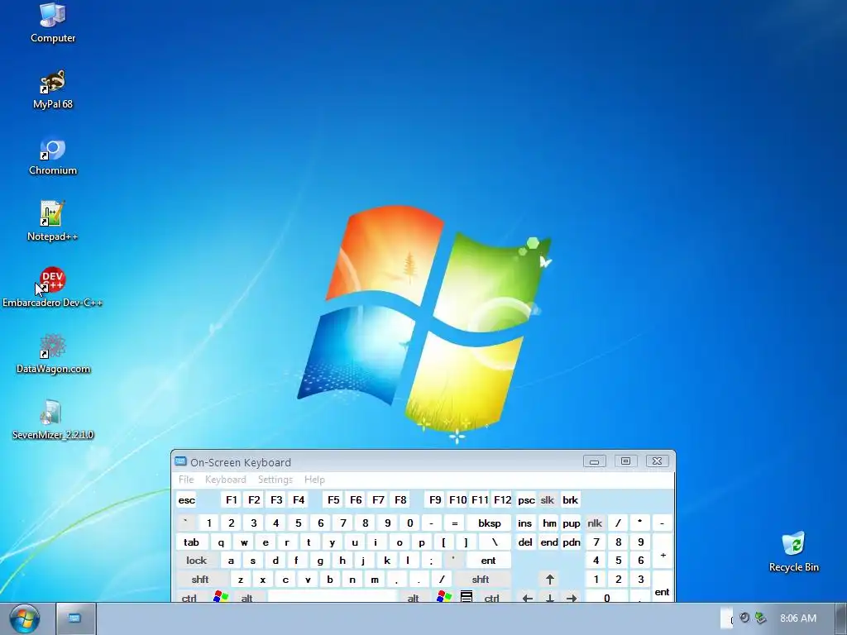847x635 pixels.
Task: Click the backslash key
Action: point(495,542)
